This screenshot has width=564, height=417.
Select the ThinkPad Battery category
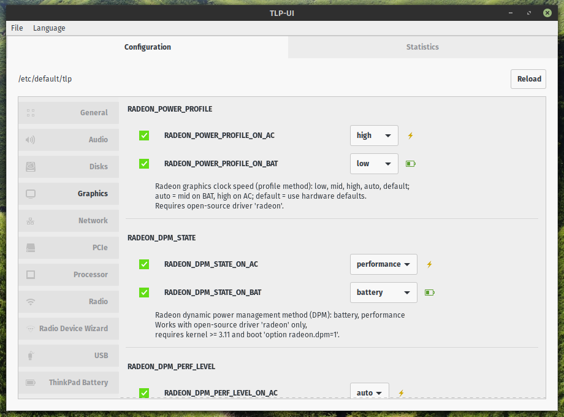point(69,383)
